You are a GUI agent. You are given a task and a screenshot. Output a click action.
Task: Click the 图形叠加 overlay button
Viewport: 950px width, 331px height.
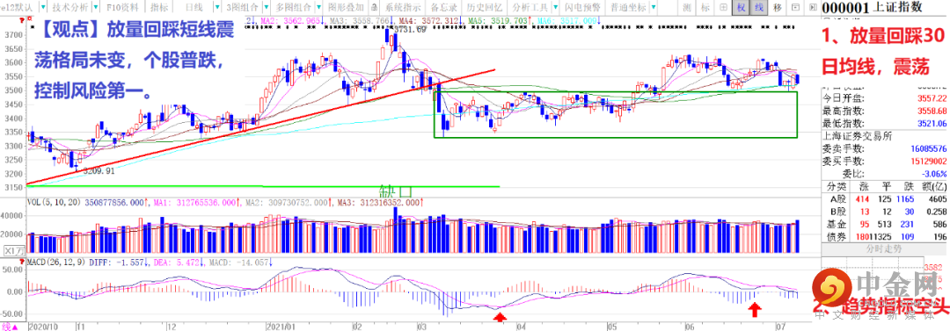[346, 7]
